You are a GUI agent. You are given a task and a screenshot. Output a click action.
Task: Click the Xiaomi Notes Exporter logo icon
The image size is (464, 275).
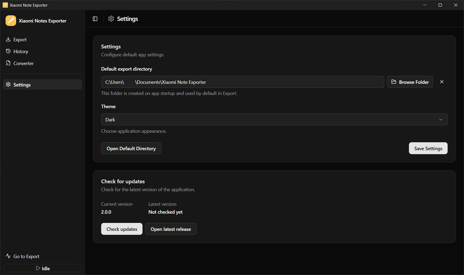pyautogui.click(x=11, y=21)
